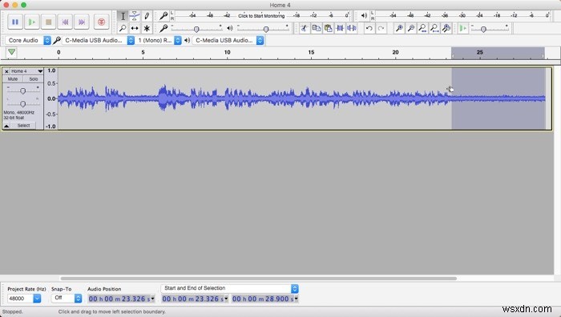561x317 pixels.
Task: Click the Play-at-Speed green button
Action: click(x=463, y=28)
